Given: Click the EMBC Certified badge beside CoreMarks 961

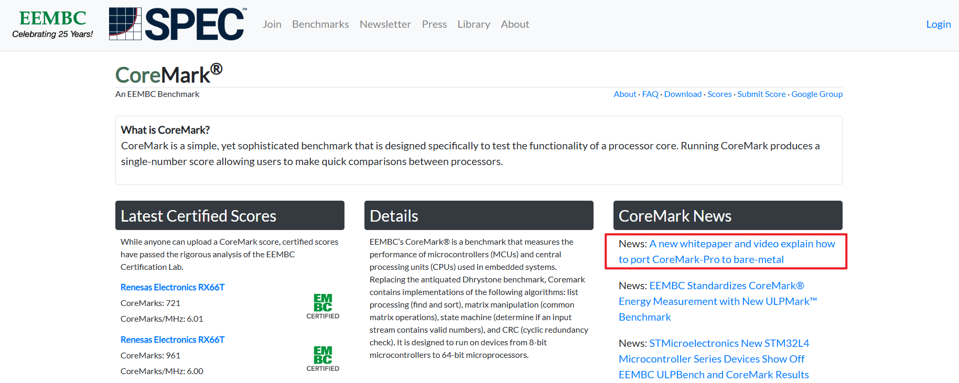Looking at the screenshot, I should pyautogui.click(x=322, y=359).
